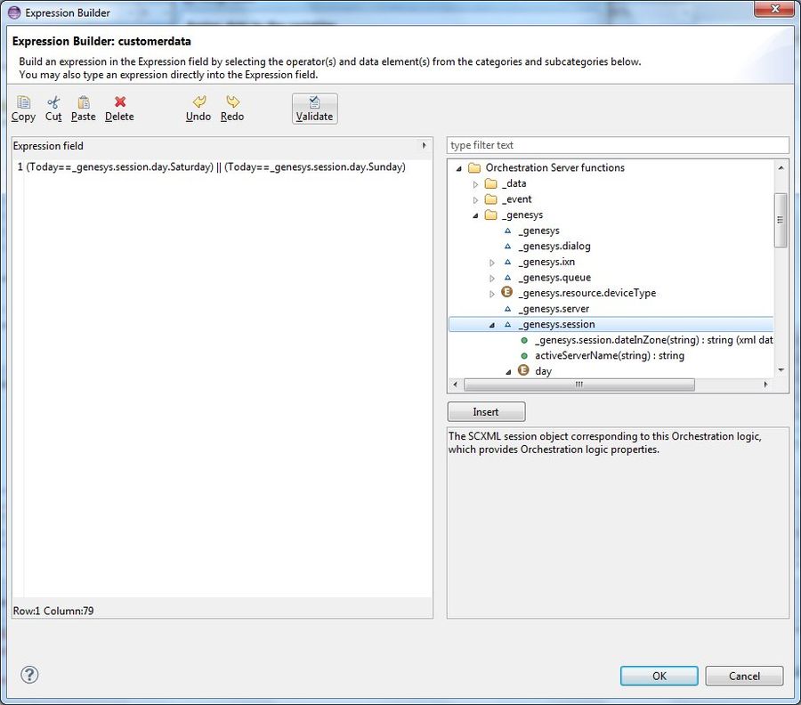
Task: Click the Paste clipboard icon
Action: 84,101
